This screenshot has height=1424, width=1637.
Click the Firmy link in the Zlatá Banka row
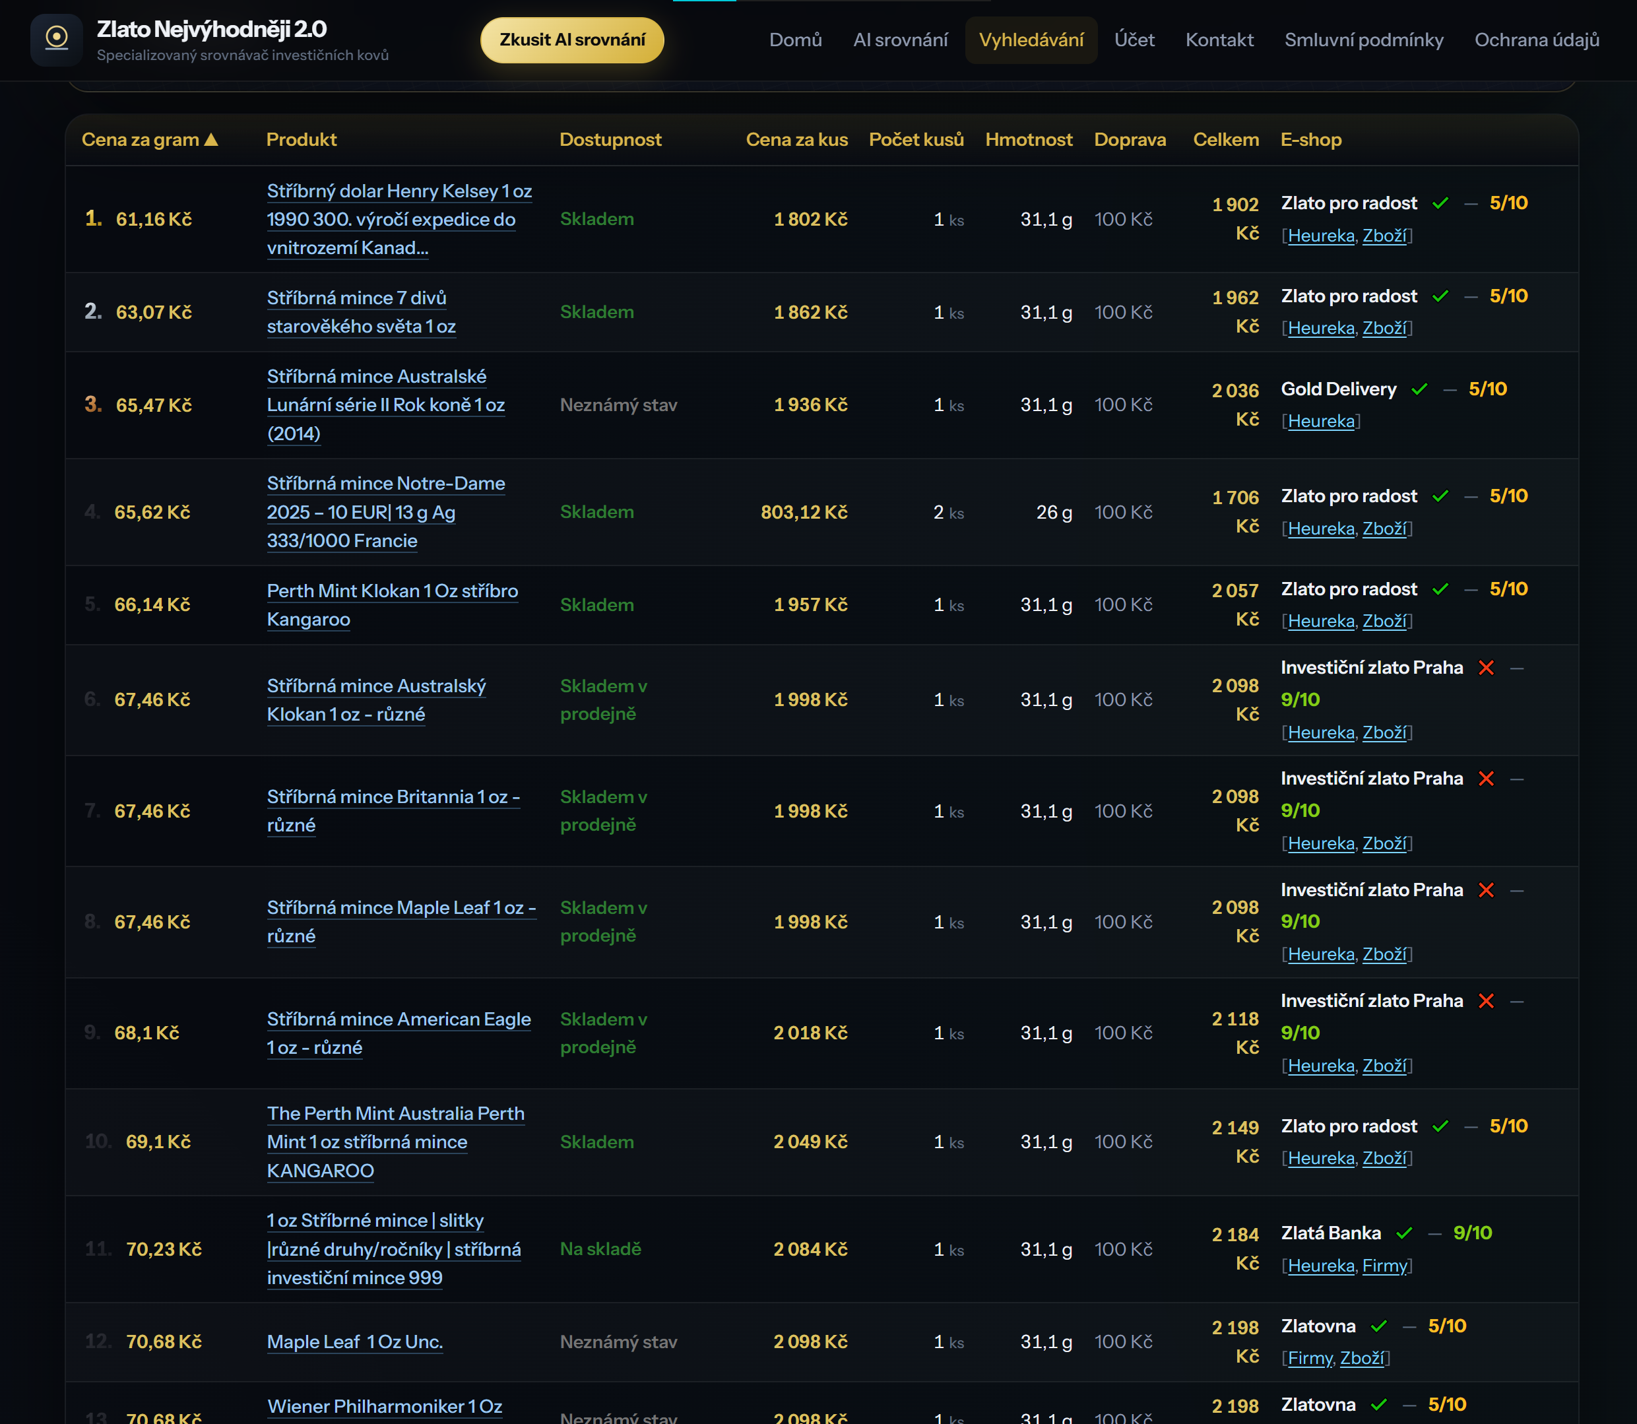[x=1384, y=1266]
